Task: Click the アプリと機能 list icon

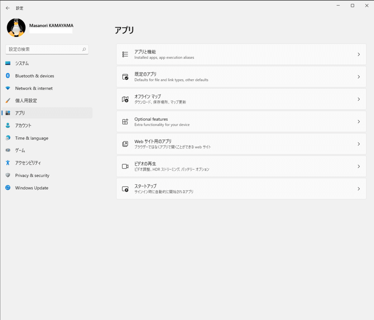Action: (125, 54)
